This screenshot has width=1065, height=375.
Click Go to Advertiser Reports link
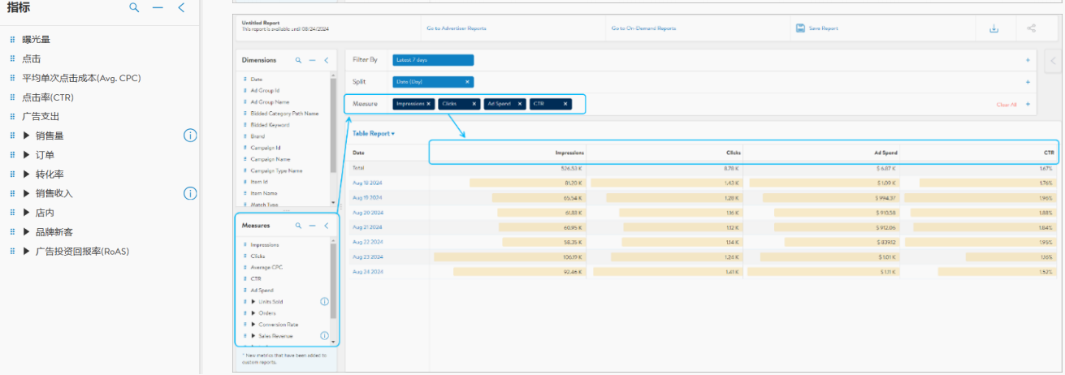coord(457,28)
